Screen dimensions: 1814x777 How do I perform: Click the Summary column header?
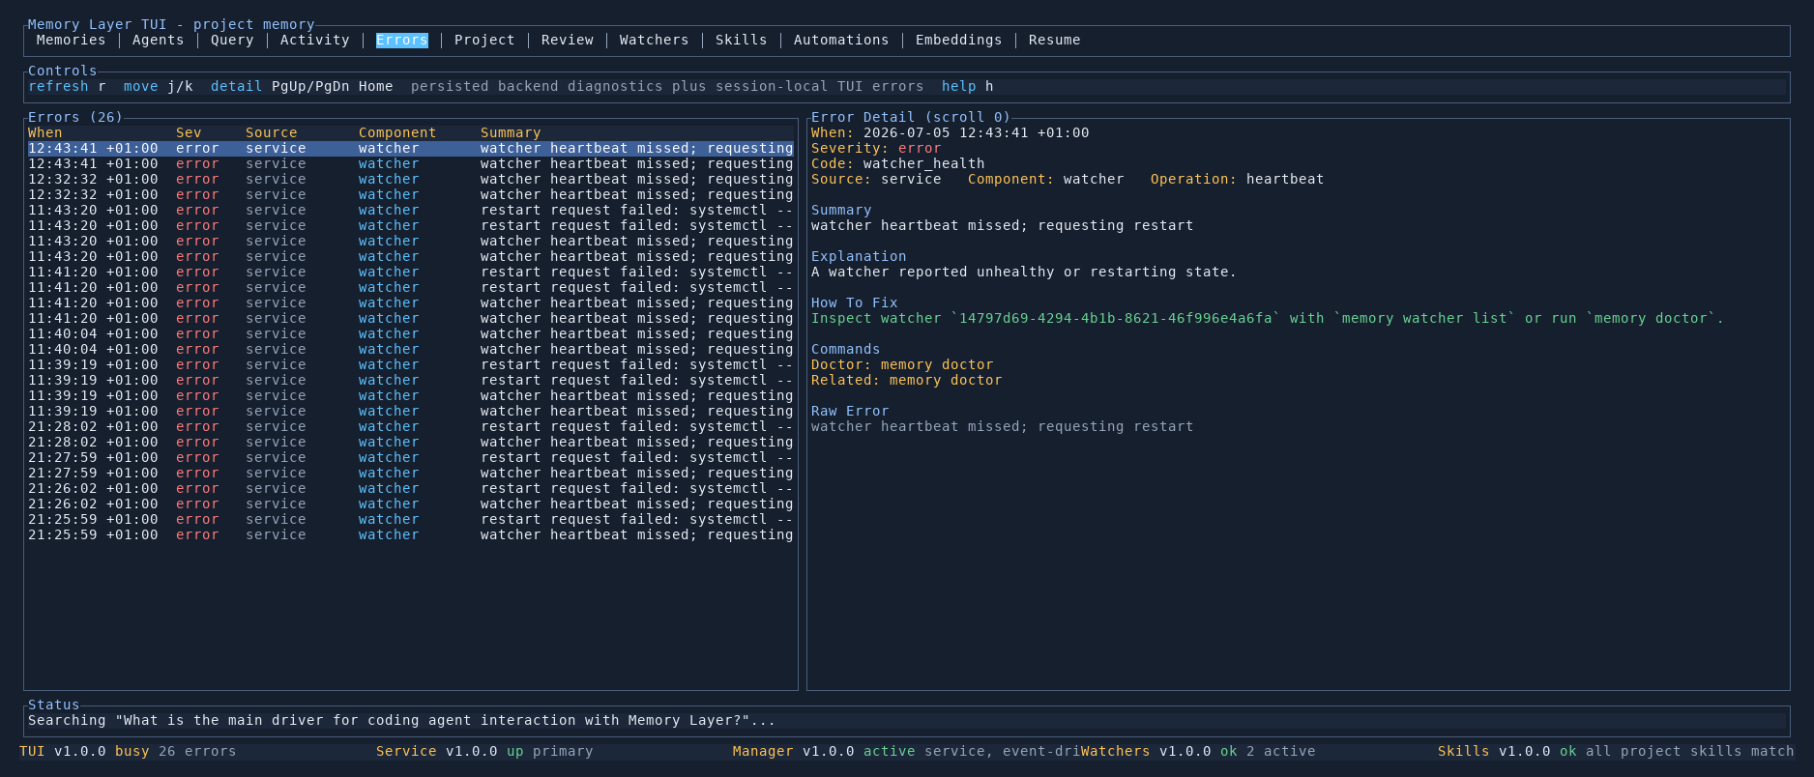pyautogui.click(x=511, y=132)
